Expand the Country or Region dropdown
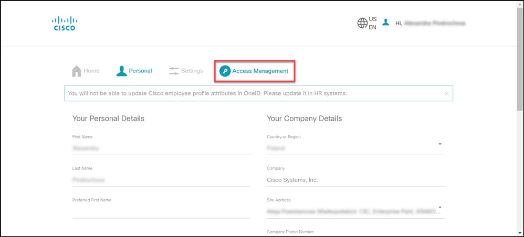524x237 pixels. pyautogui.click(x=440, y=144)
